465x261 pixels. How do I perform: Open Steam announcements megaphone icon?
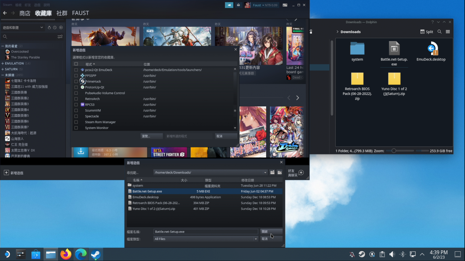[x=229, y=5]
